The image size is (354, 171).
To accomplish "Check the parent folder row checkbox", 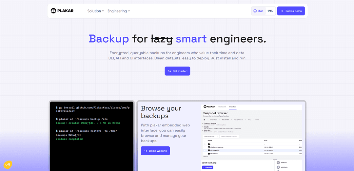I will point(205,144).
